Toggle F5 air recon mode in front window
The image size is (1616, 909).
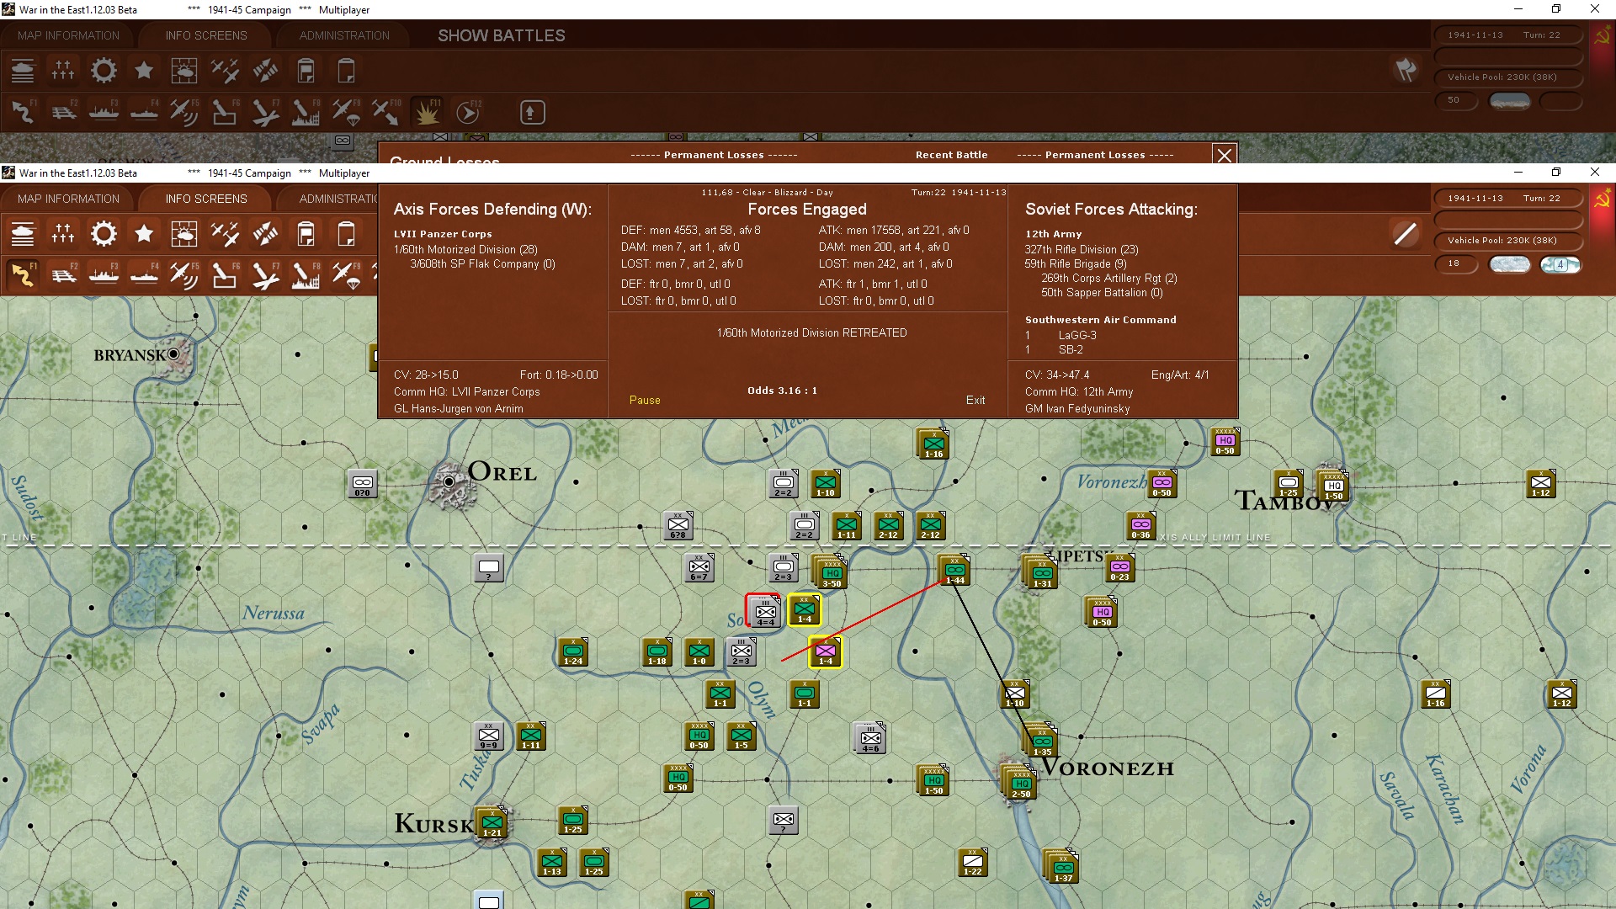click(184, 275)
